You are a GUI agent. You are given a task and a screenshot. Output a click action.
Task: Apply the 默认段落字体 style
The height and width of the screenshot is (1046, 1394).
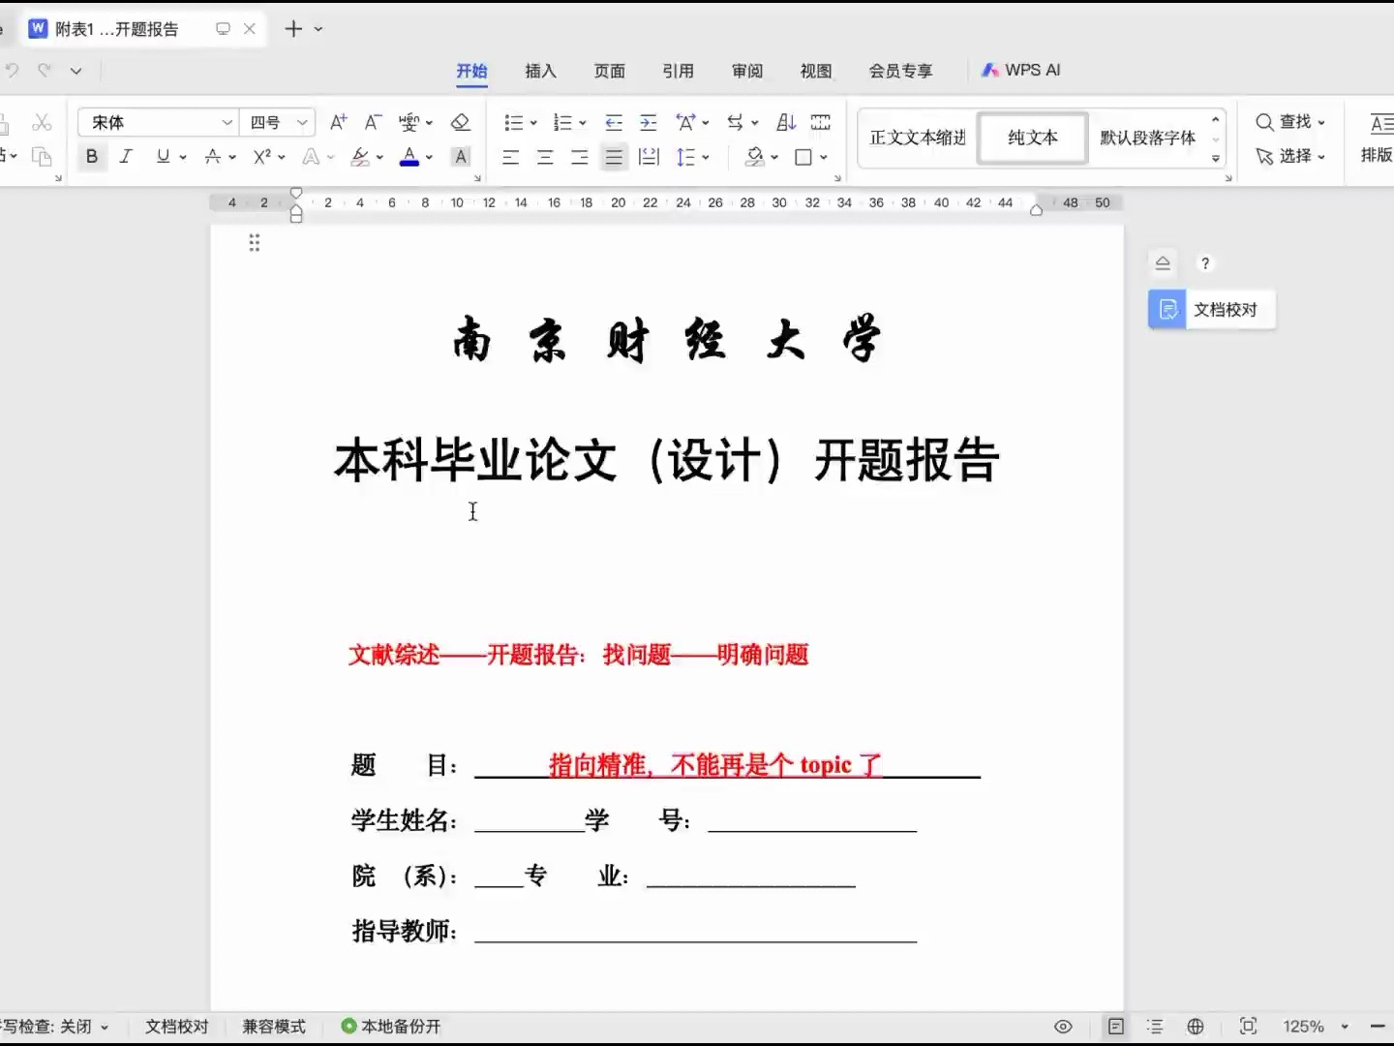[x=1147, y=138]
